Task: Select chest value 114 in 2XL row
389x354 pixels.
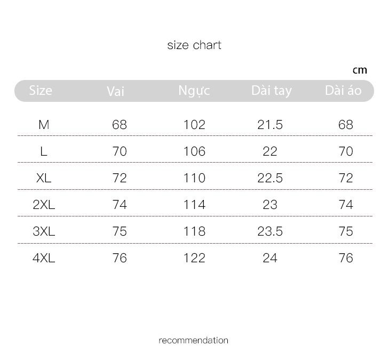Action: pos(194,205)
